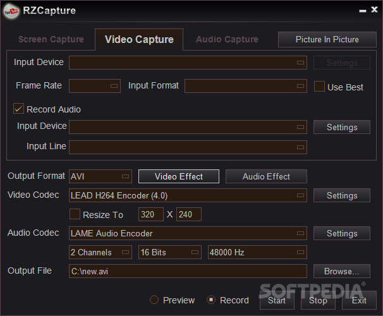This screenshot has width=383, height=316.
Task: Toggle the Record Audio checkbox
Action: 18,109
